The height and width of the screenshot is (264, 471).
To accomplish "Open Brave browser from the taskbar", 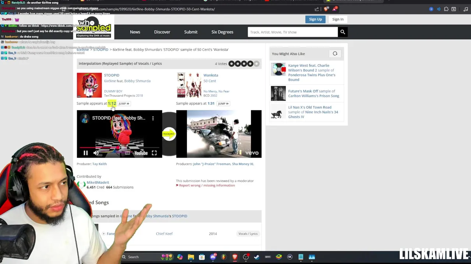I will [x=235, y=257].
